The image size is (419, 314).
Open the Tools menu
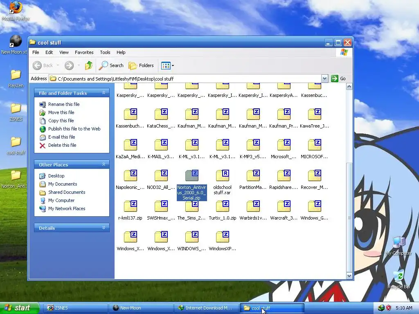click(105, 52)
